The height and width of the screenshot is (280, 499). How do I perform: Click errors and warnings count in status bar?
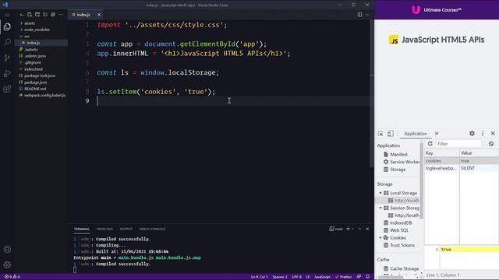coord(12,277)
